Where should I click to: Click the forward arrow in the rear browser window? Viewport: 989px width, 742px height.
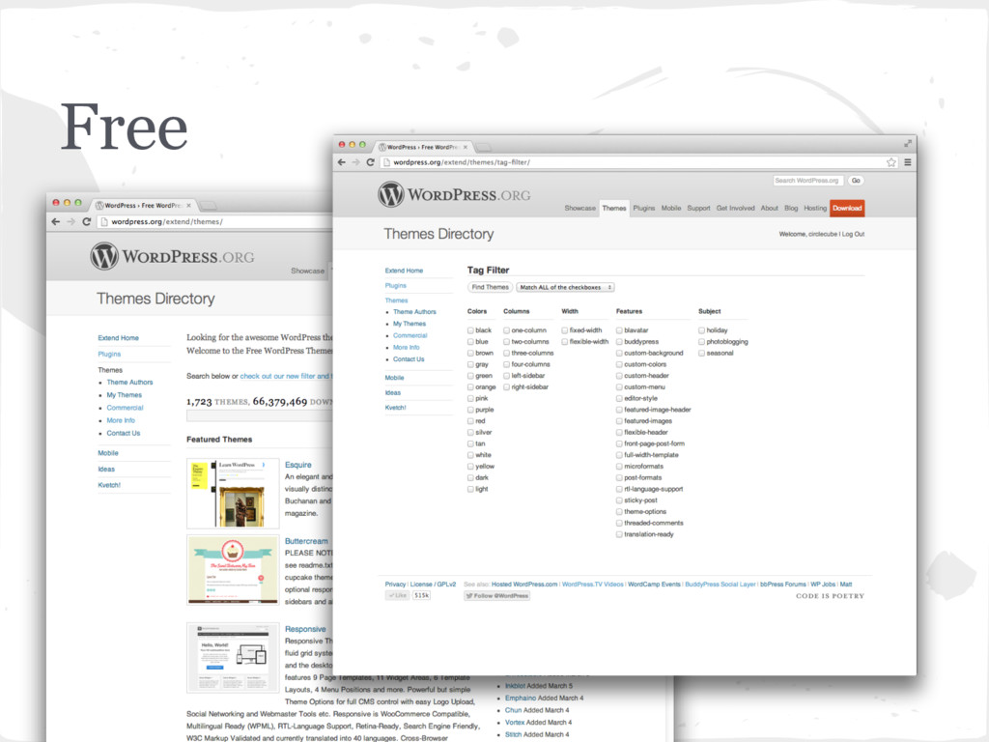point(71,221)
